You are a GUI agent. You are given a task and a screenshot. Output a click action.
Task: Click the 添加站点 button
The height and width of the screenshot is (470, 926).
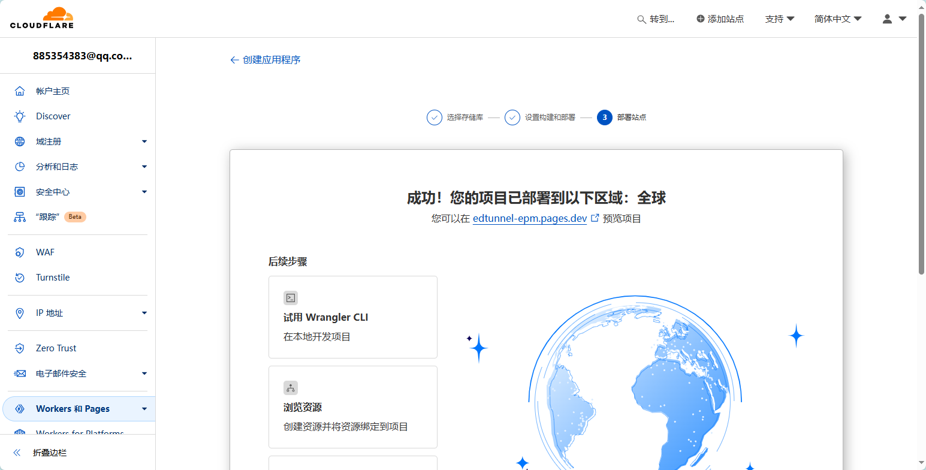[x=720, y=19]
